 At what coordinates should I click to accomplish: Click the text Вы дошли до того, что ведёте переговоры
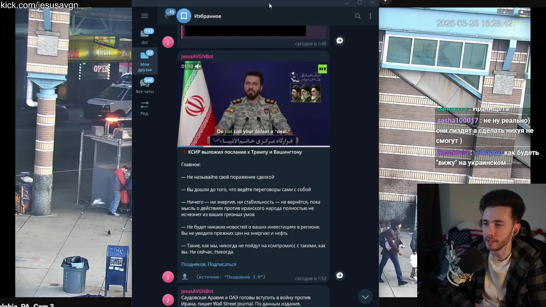246,190
